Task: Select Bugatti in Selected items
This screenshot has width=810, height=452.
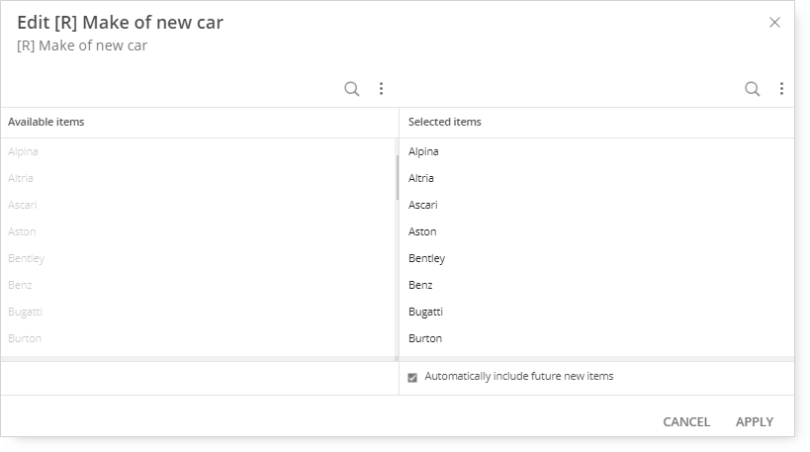Action: (596, 312)
